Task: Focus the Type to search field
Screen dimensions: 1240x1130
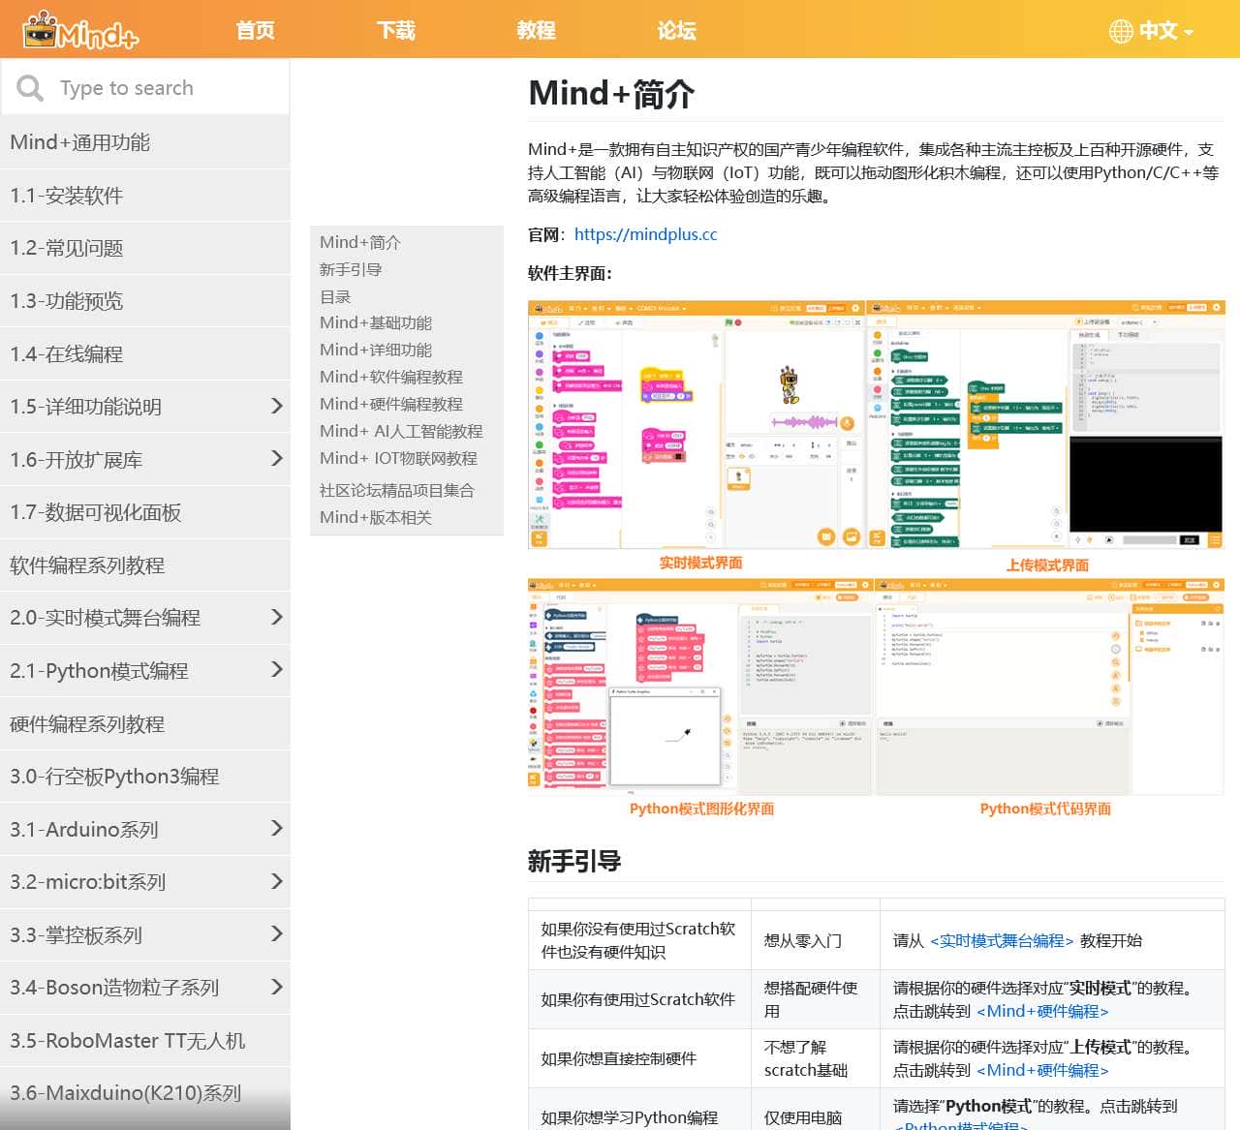Action: (x=165, y=88)
